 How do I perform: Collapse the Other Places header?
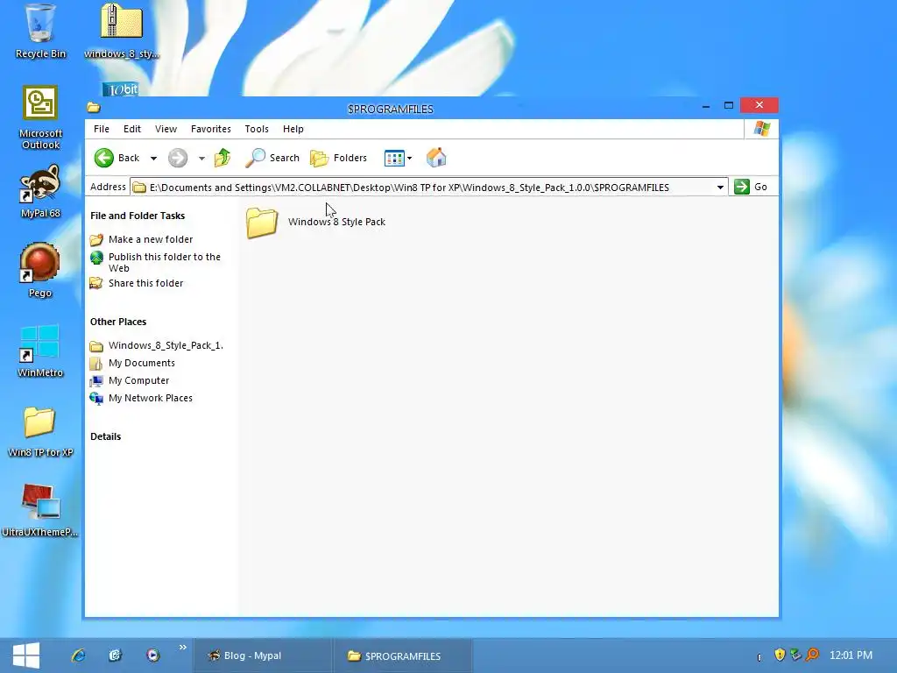tap(118, 322)
